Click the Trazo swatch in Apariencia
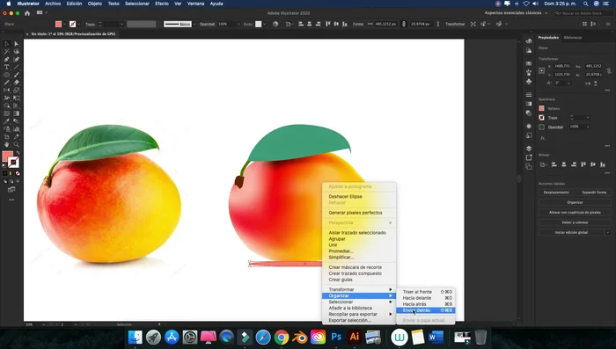Screen dimensions: 616x349 tap(542, 118)
